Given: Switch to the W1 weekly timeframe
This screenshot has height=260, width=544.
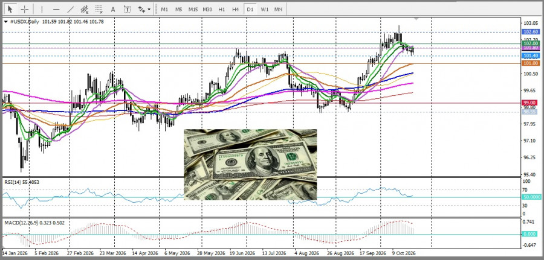Looking at the screenshot, I should 265,9.
